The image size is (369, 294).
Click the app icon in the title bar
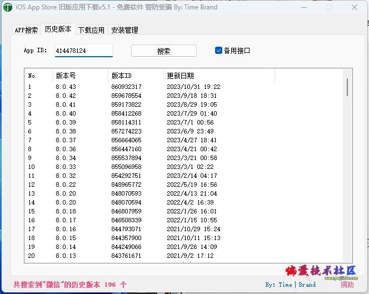tap(8, 7)
